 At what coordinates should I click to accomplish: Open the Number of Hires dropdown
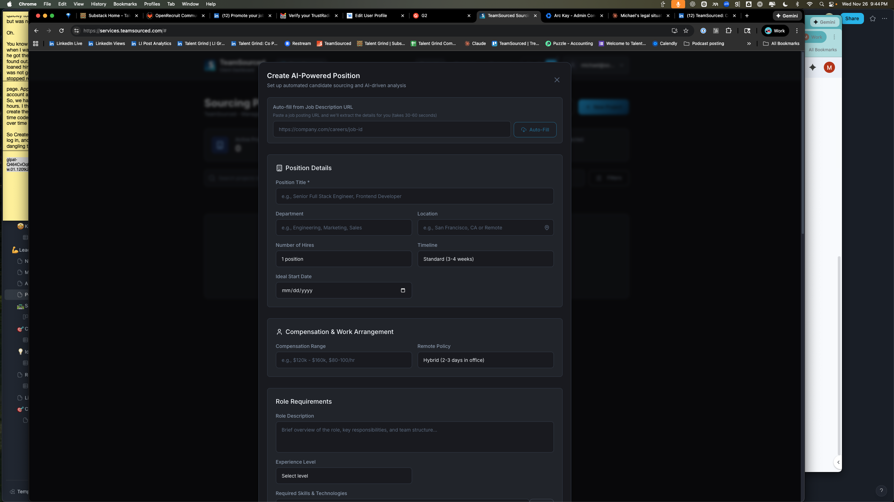[x=343, y=259]
